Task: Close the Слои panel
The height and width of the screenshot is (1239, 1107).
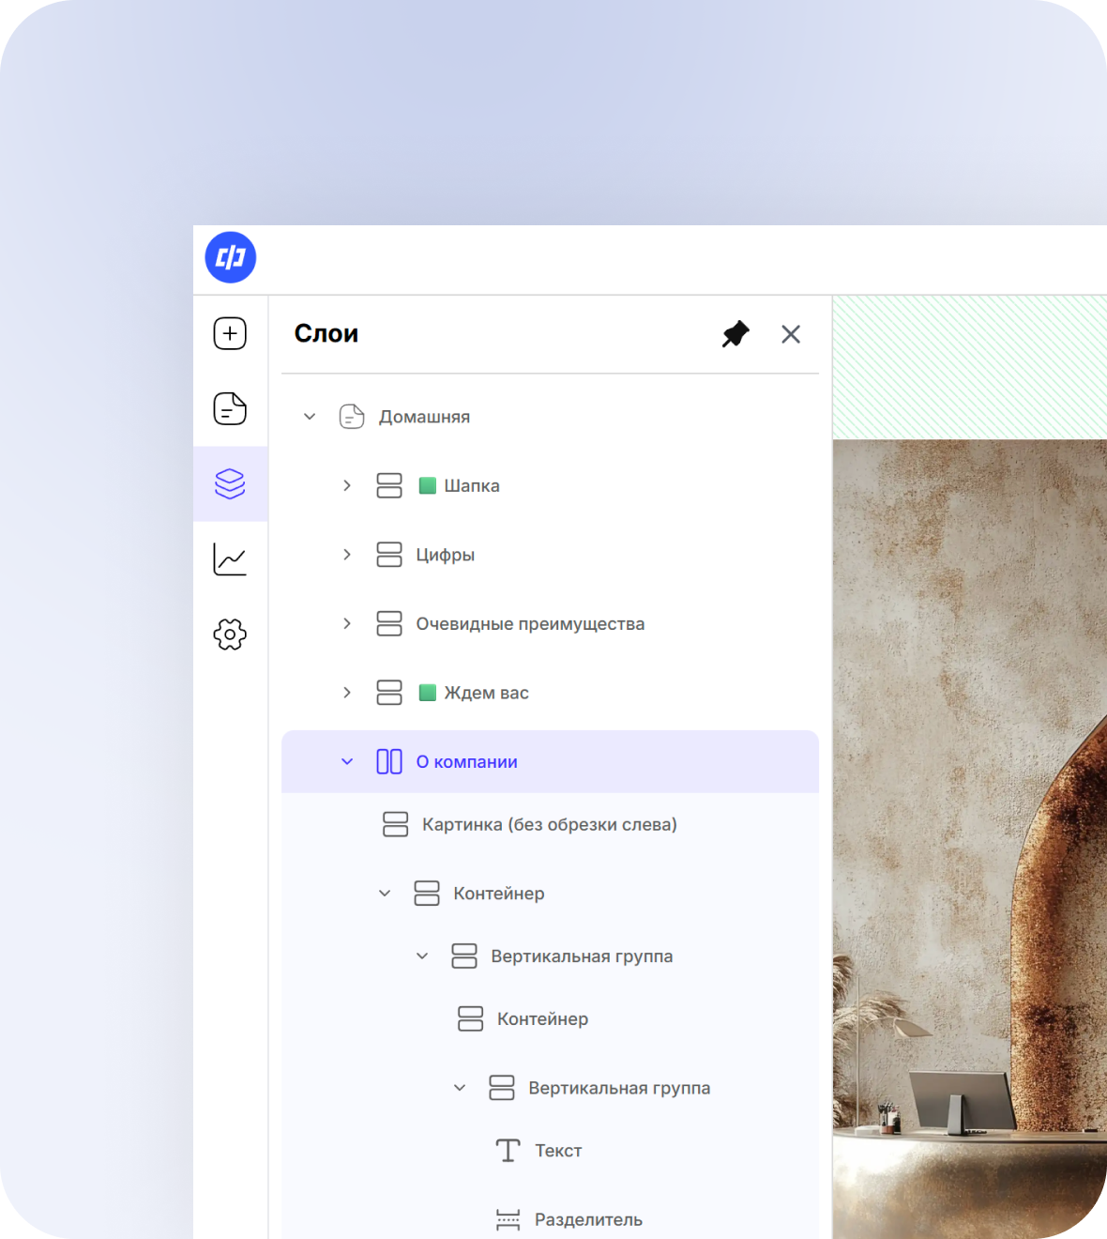Action: click(791, 334)
